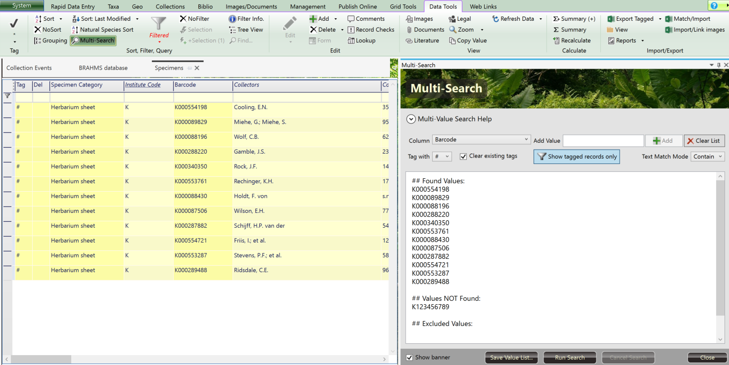729x365 pixels.
Task: Click the Save Value List button
Action: pos(512,358)
